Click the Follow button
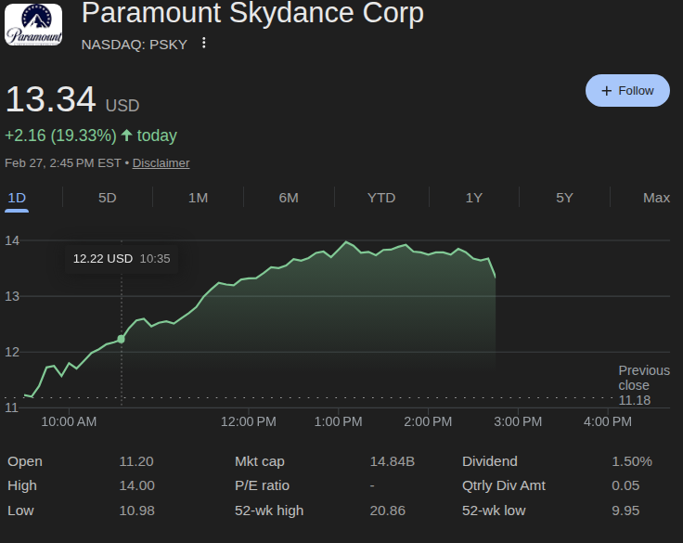Viewport: 683px width, 543px height. 627,91
